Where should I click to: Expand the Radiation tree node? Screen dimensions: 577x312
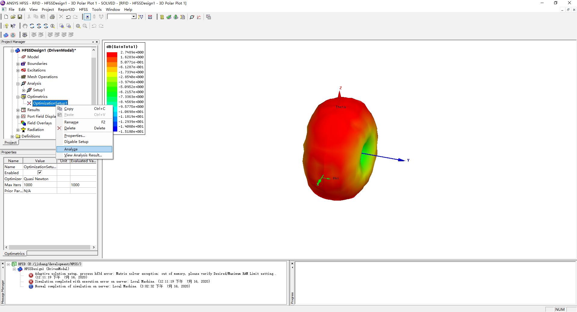(x=18, y=130)
